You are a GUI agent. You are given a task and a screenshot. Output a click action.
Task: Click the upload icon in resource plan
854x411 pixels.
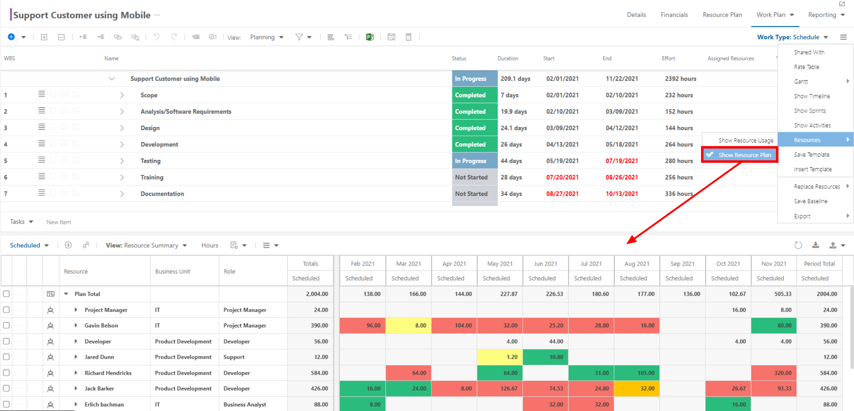[833, 245]
